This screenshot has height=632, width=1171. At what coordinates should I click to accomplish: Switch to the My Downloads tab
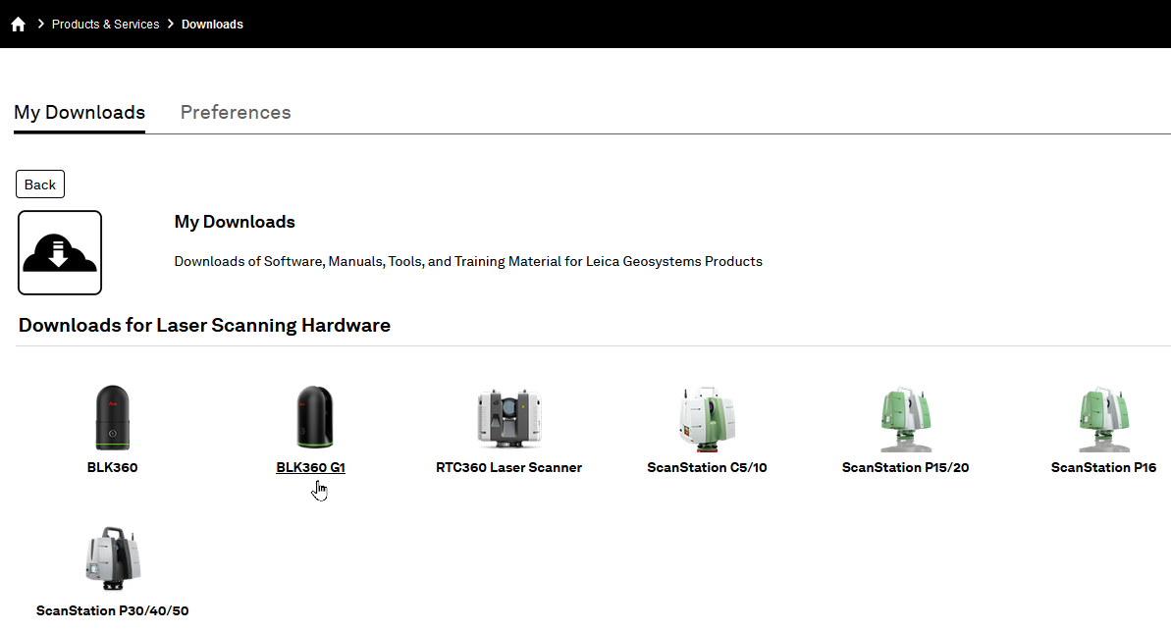tap(80, 112)
